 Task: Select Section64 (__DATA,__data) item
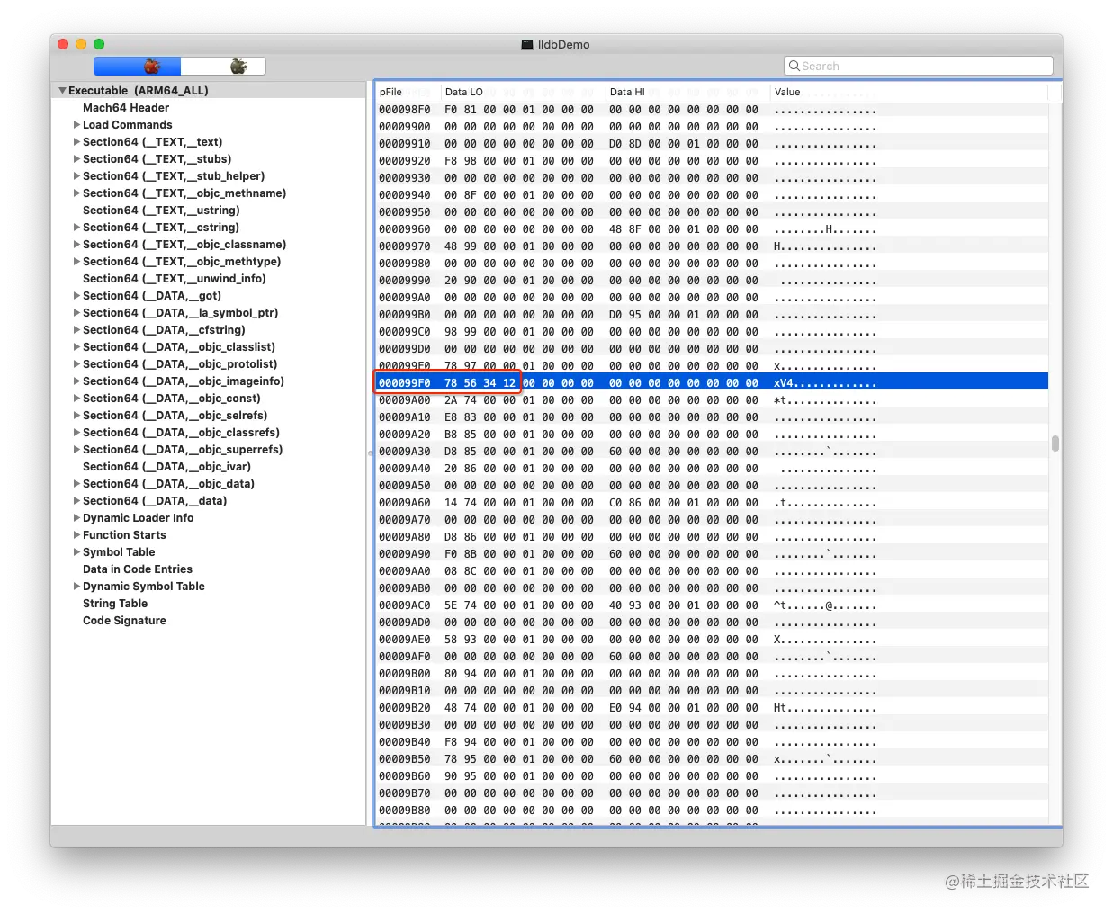tap(155, 501)
